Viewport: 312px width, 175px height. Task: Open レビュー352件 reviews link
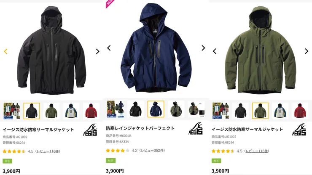point(152,150)
